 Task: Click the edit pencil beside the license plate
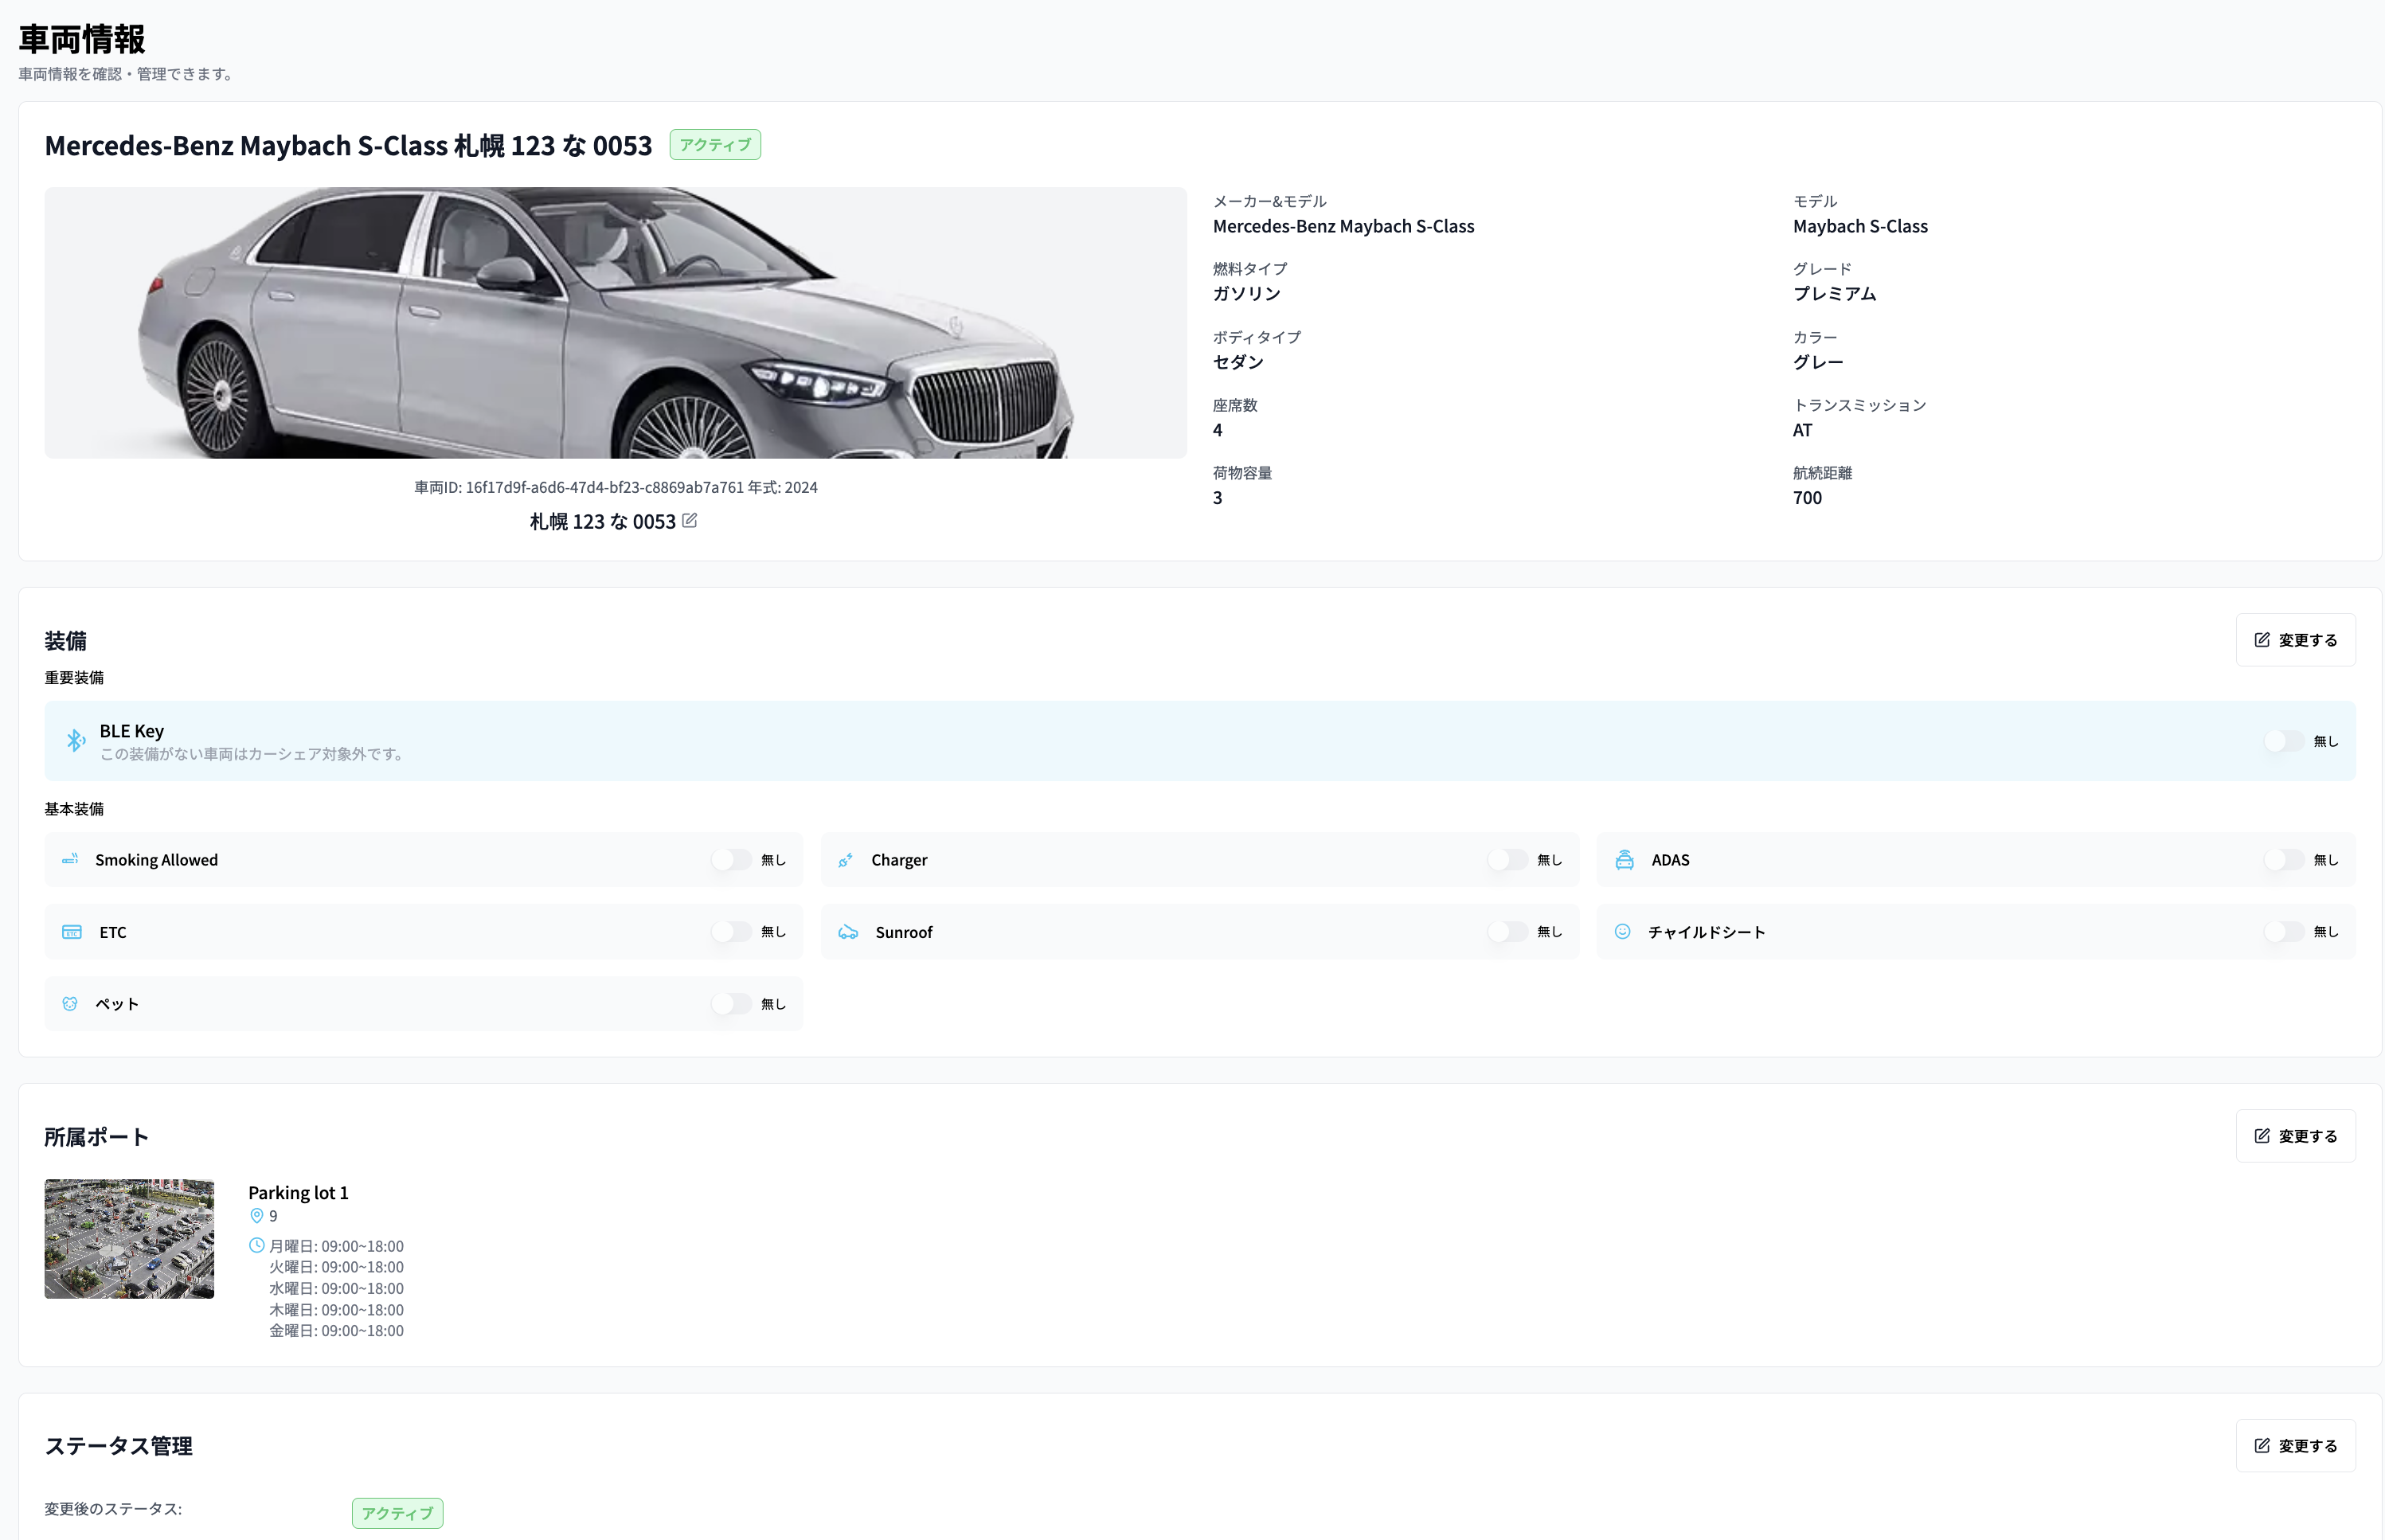click(x=689, y=520)
